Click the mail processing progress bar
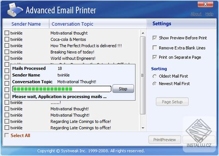 pos(62,89)
